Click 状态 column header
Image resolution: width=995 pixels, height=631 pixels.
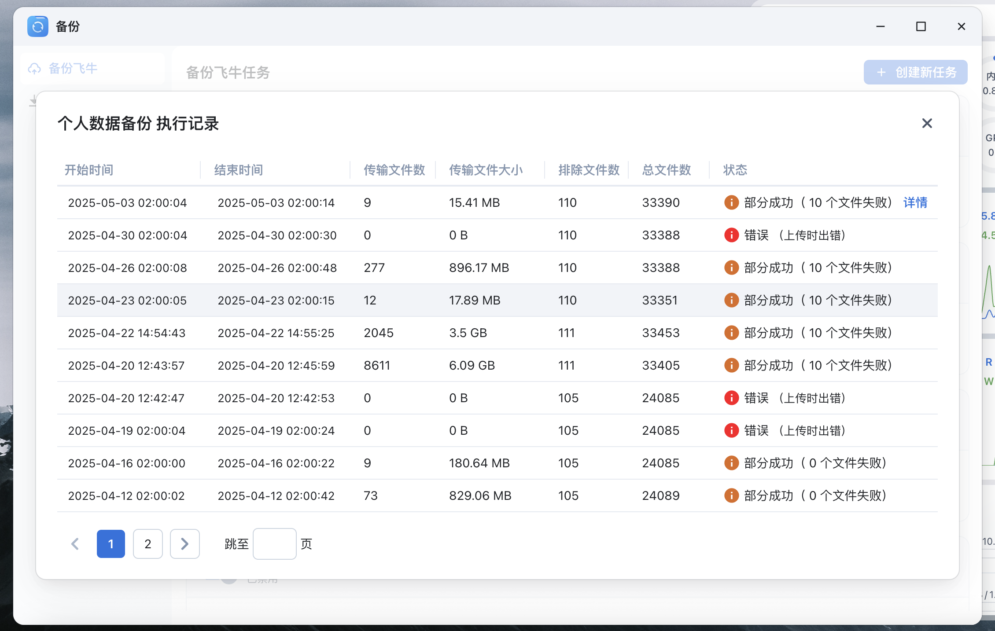(x=735, y=170)
